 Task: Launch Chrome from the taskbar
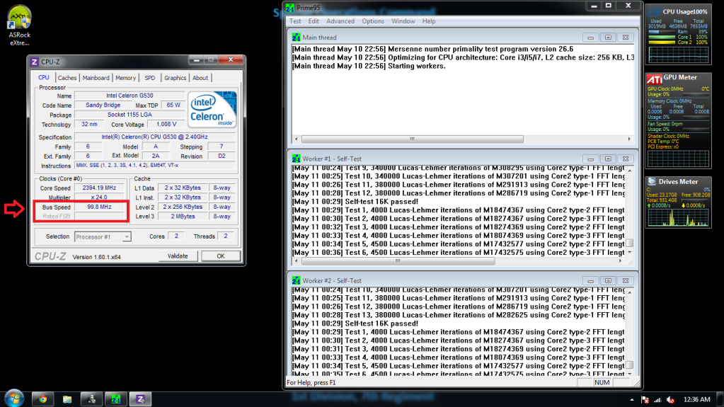click(x=42, y=399)
